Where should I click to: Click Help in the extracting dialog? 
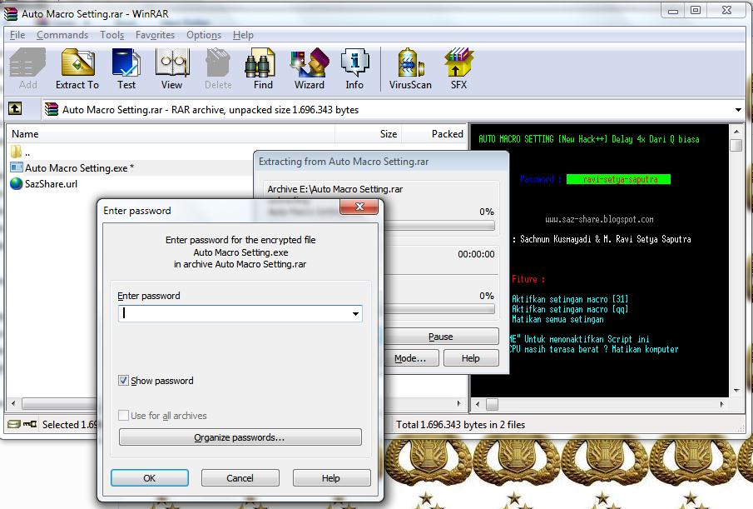click(471, 358)
